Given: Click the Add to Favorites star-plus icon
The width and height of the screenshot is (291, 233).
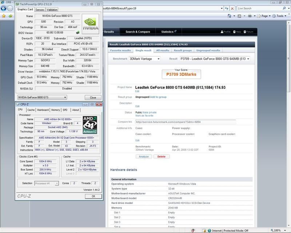Looking at the screenshot, I should pos(11,16).
